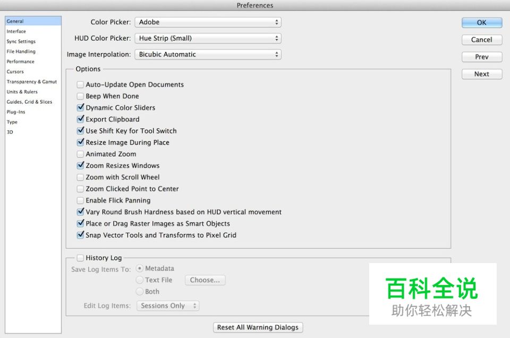Toggle Zoom with Scroll Wheel

point(80,177)
